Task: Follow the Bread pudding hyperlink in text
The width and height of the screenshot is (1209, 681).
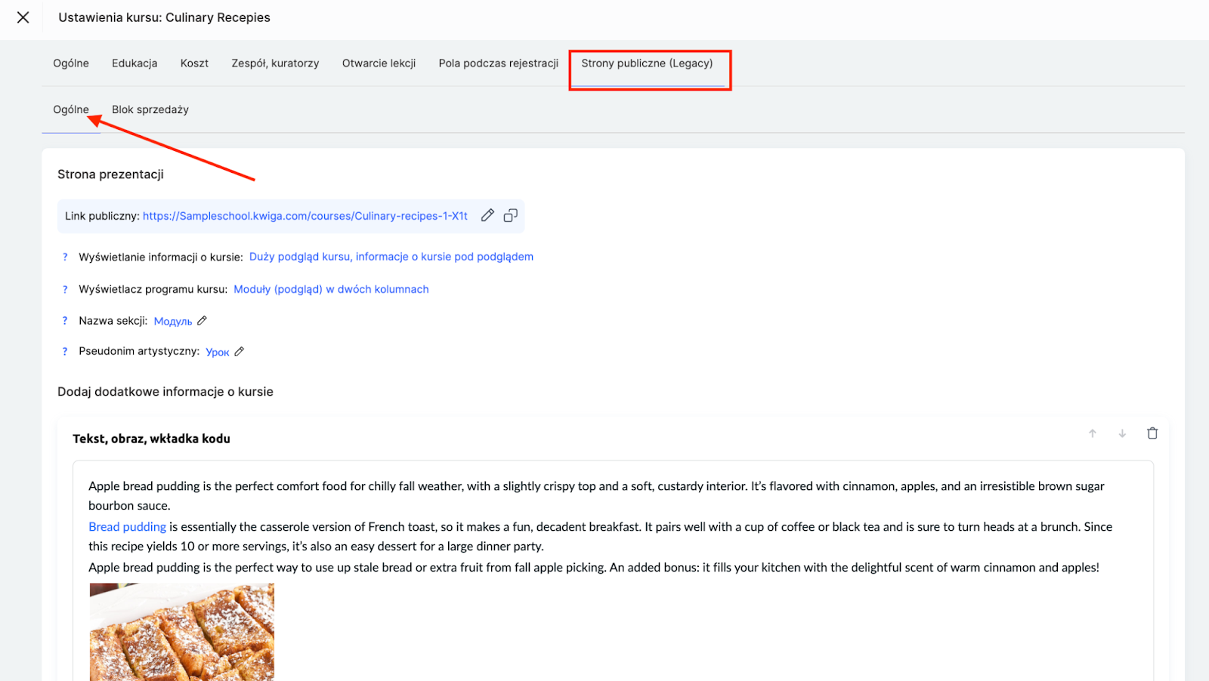Action: 127,527
